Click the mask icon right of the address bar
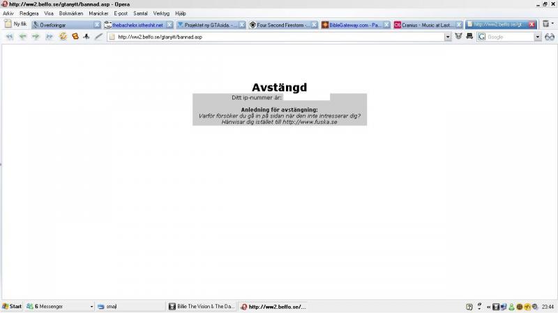This screenshot has width=558, height=313. point(458,36)
